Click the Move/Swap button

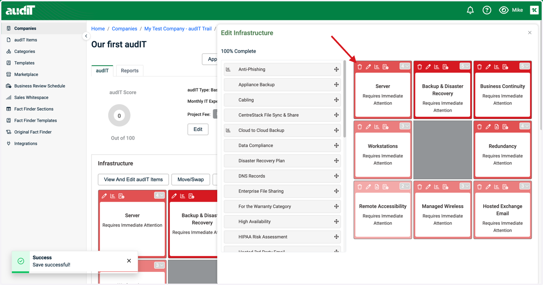pos(191,179)
